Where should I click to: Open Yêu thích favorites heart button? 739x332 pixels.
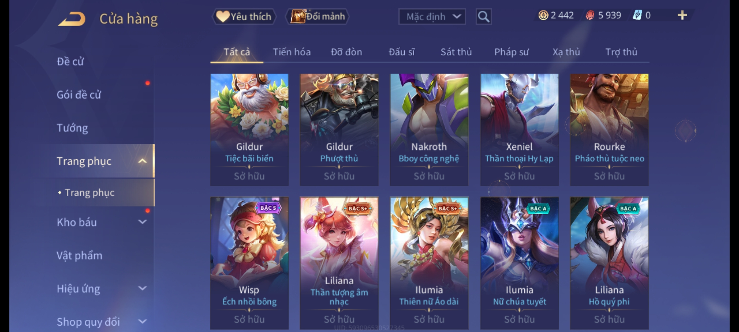pos(244,16)
